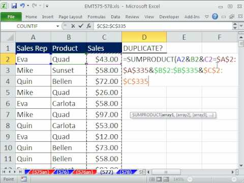Switch to sheet tab (577)
The width and height of the screenshot is (244, 183).
[107, 172]
